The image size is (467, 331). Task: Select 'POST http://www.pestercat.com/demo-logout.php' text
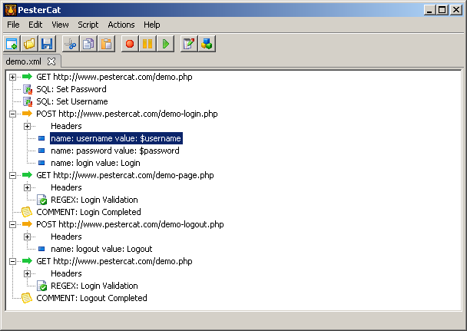[x=130, y=224]
